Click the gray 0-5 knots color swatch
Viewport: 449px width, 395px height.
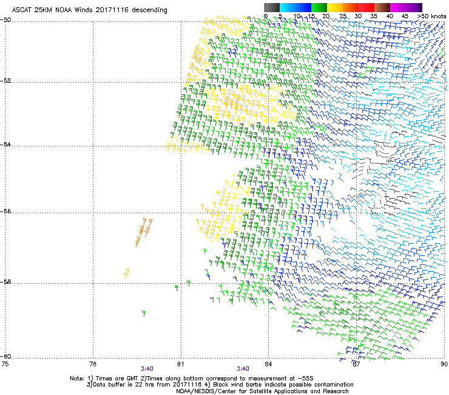272,7
